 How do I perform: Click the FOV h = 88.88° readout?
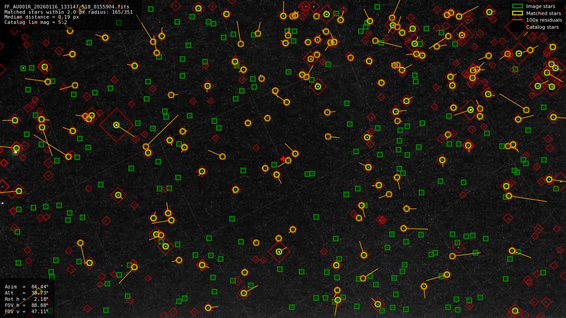[x=27, y=306]
